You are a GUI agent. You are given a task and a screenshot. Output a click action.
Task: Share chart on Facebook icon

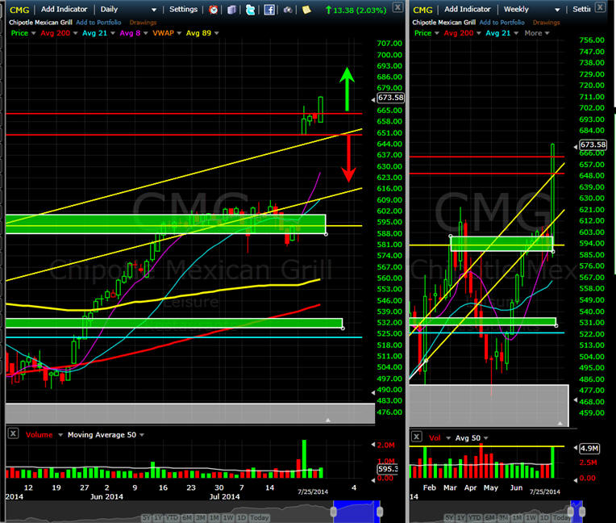pos(269,10)
